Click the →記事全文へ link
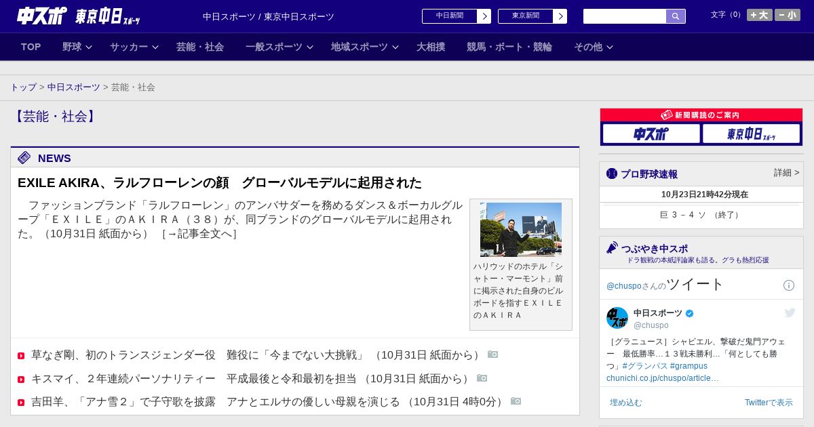The width and height of the screenshot is (814, 427). (199, 234)
